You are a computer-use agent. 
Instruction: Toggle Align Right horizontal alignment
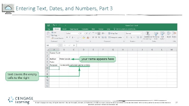[99, 37]
